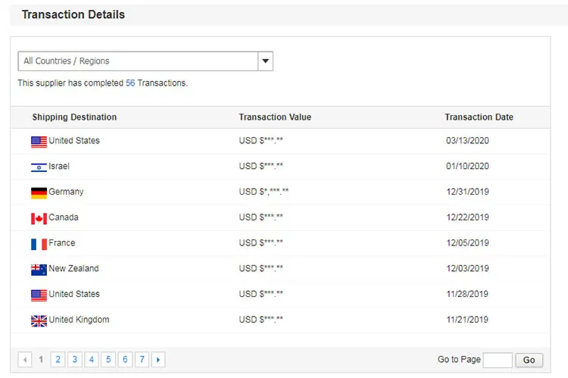
Task: Click the next page arrow icon
Action: click(x=158, y=360)
